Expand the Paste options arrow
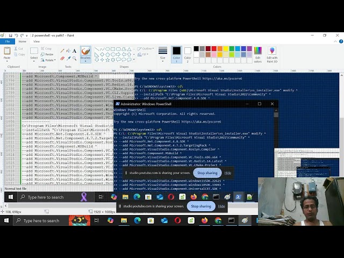Image resolution: width=344 pixels, height=258 pixels. click(7, 61)
